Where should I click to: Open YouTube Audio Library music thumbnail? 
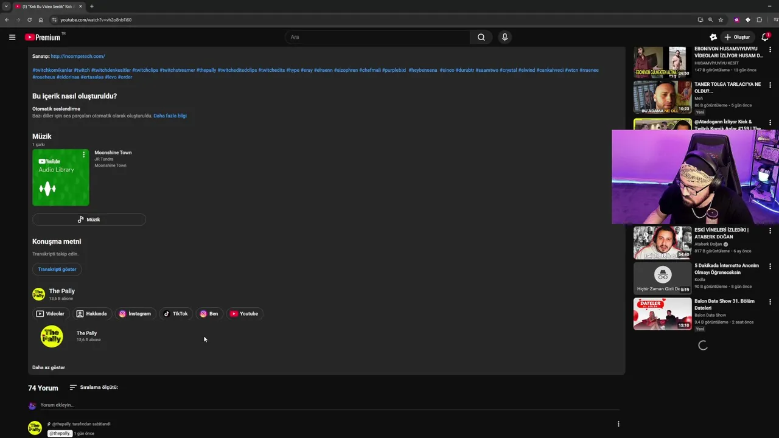tap(61, 178)
